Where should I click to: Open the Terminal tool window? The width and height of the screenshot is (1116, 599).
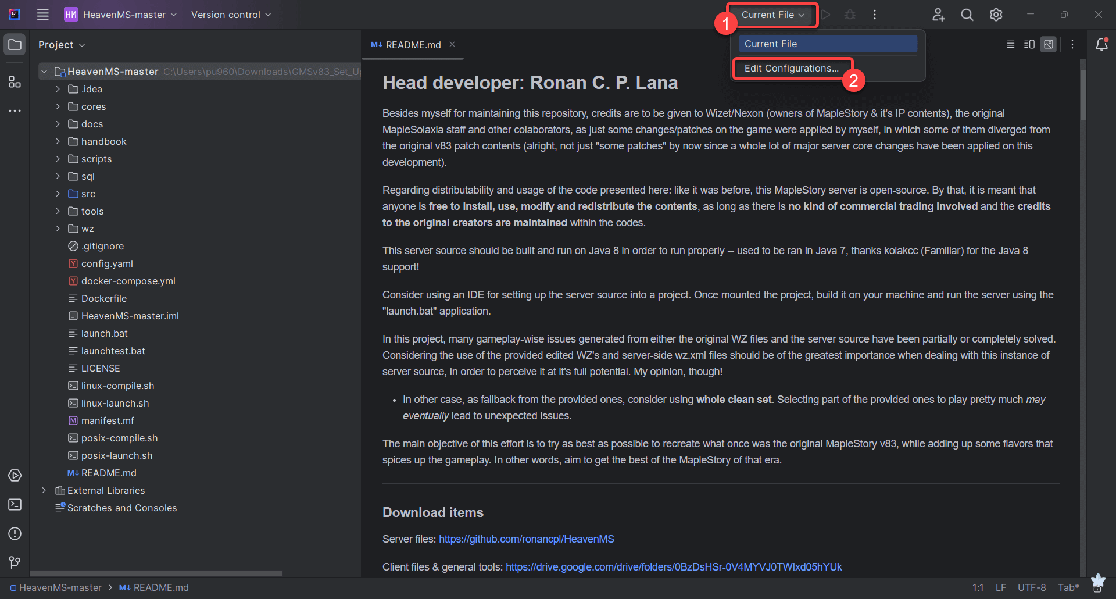click(x=15, y=505)
